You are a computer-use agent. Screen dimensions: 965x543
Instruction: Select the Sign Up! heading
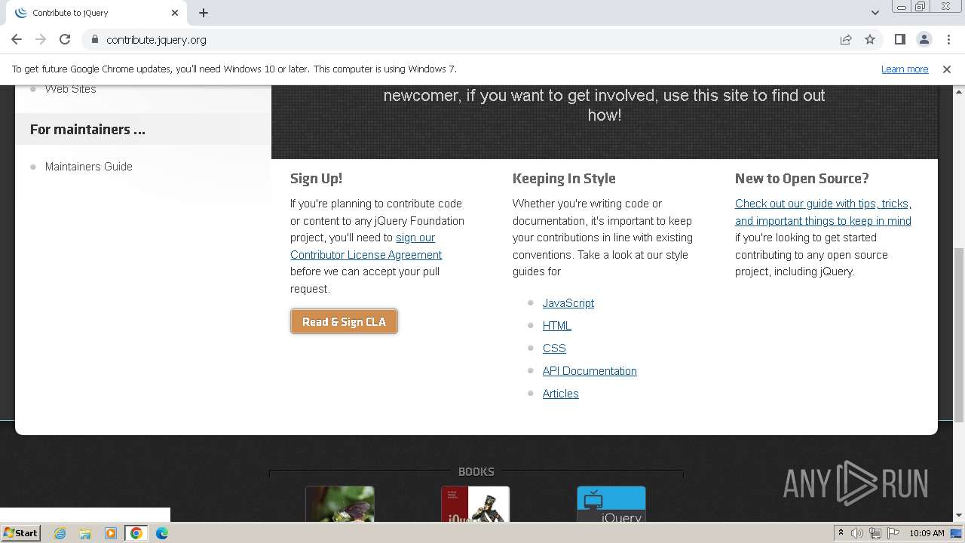tap(316, 179)
